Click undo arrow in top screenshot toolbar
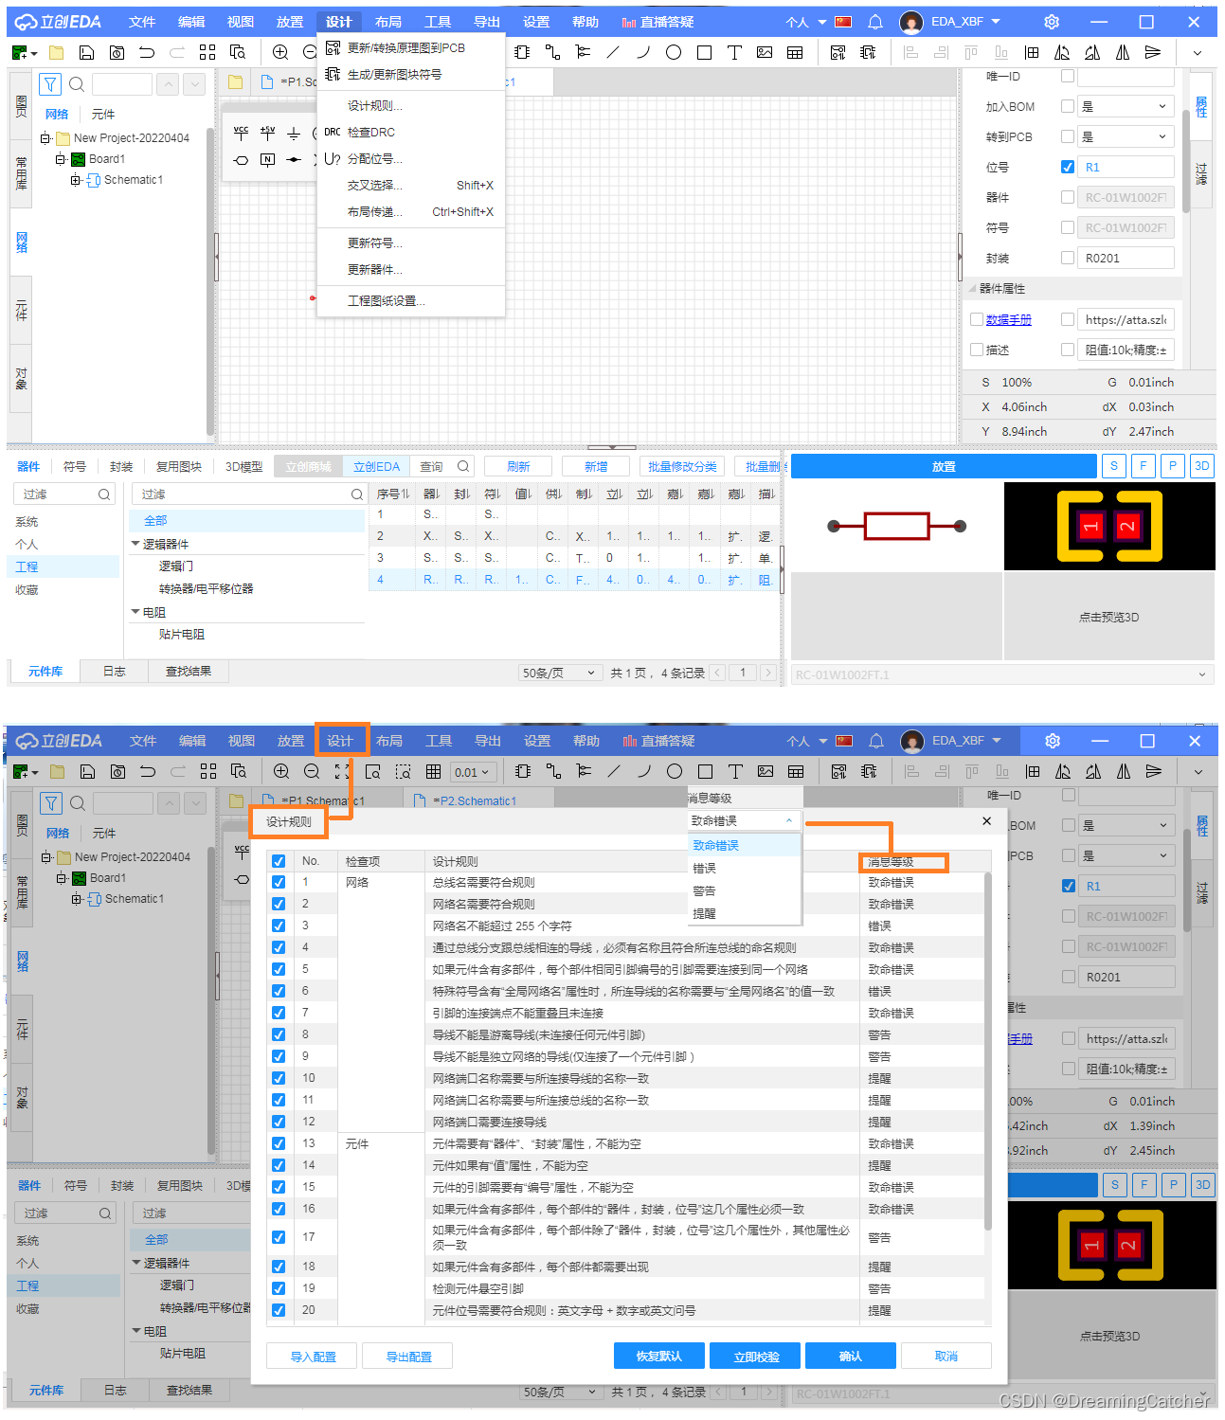Viewport: 1225px width, 1420px height. tap(147, 52)
